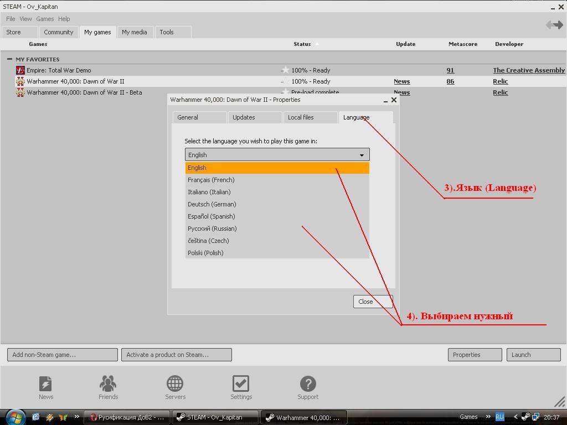Click the back/forward navigation arrows

click(554, 25)
